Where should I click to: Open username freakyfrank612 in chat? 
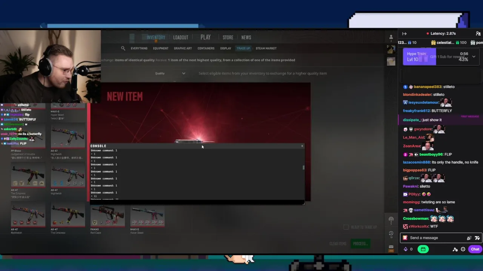(416, 111)
